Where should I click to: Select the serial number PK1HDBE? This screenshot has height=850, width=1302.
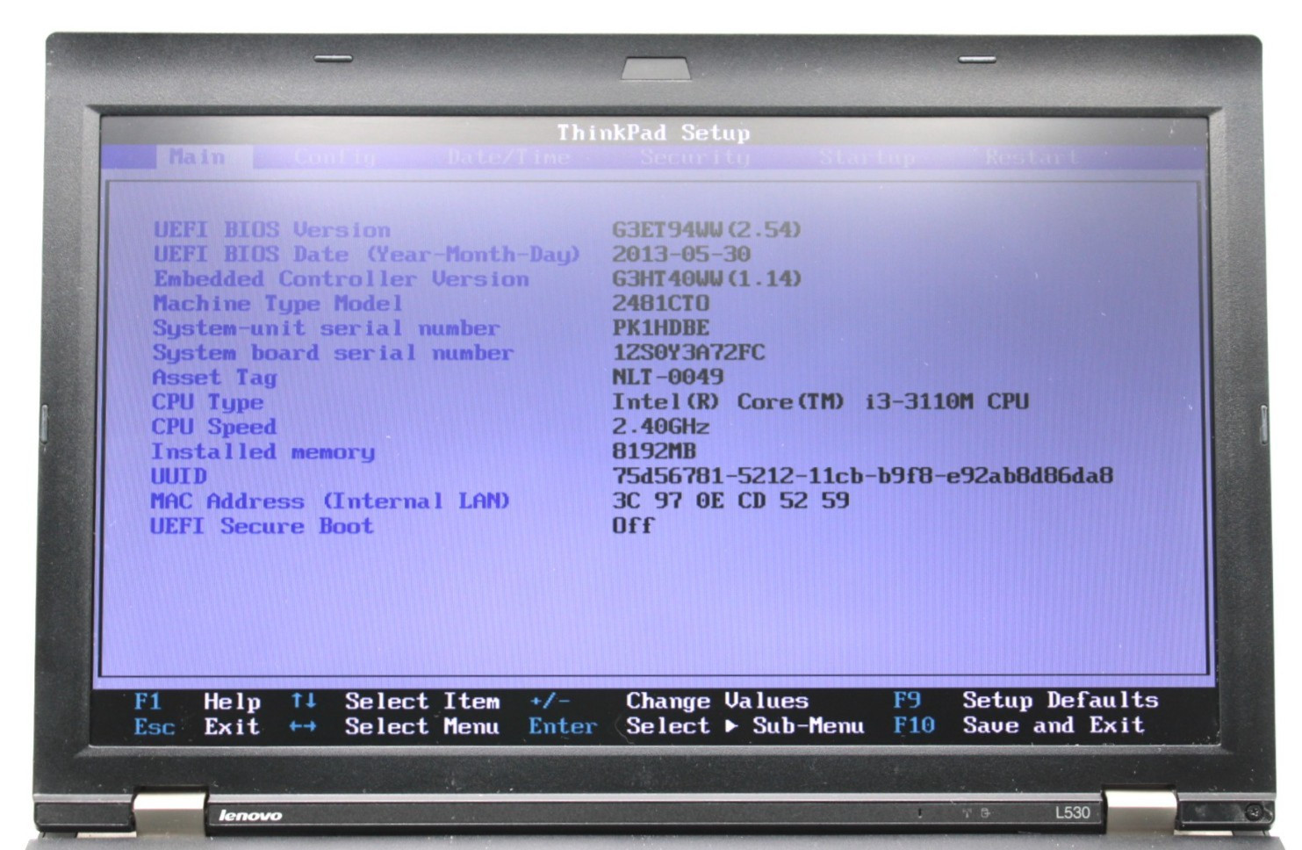point(660,328)
